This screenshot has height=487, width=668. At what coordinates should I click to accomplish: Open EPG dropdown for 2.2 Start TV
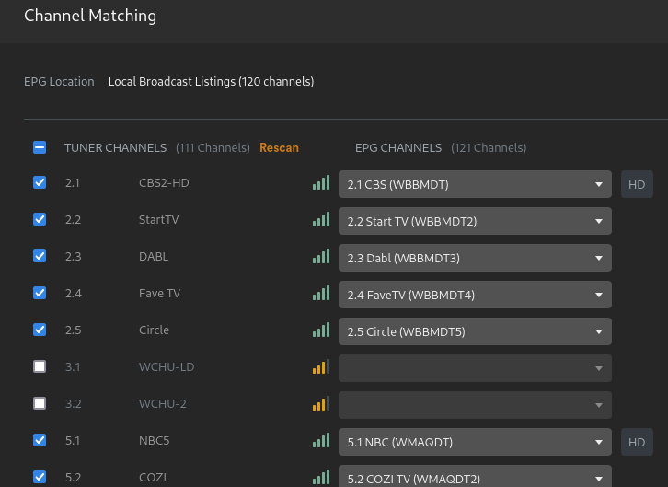coord(474,221)
